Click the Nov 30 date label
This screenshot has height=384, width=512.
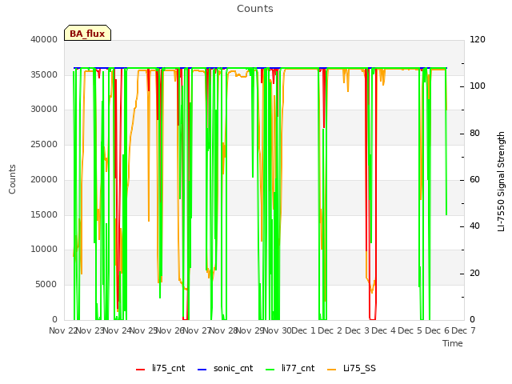point(278,330)
